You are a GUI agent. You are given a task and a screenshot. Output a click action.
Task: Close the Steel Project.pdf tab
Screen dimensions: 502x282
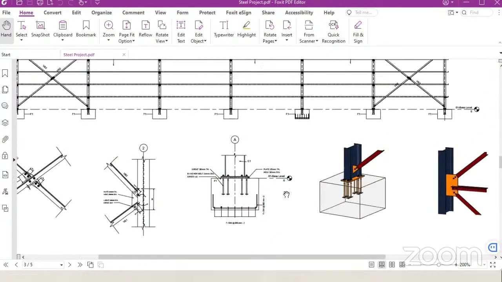point(124,54)
